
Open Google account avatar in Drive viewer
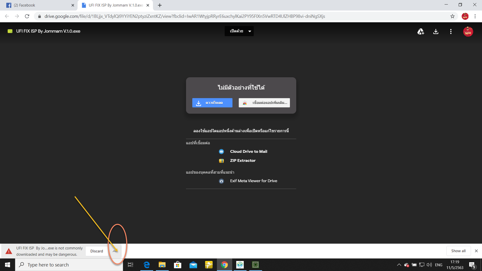pos(468,31)
